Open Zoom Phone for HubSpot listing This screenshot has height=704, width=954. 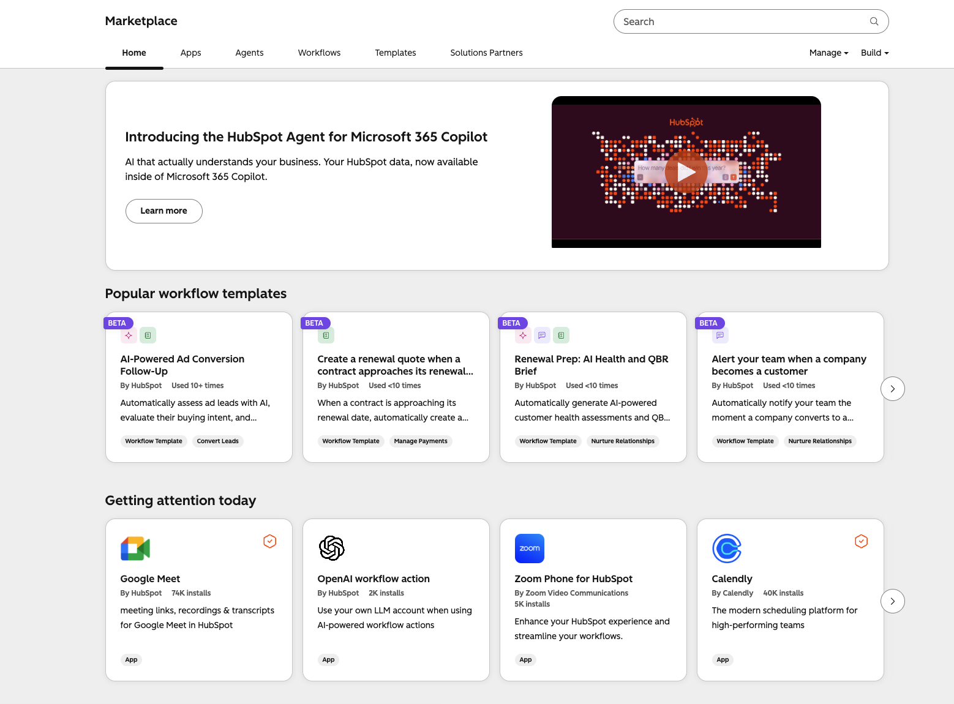click(x=574, y=579)
